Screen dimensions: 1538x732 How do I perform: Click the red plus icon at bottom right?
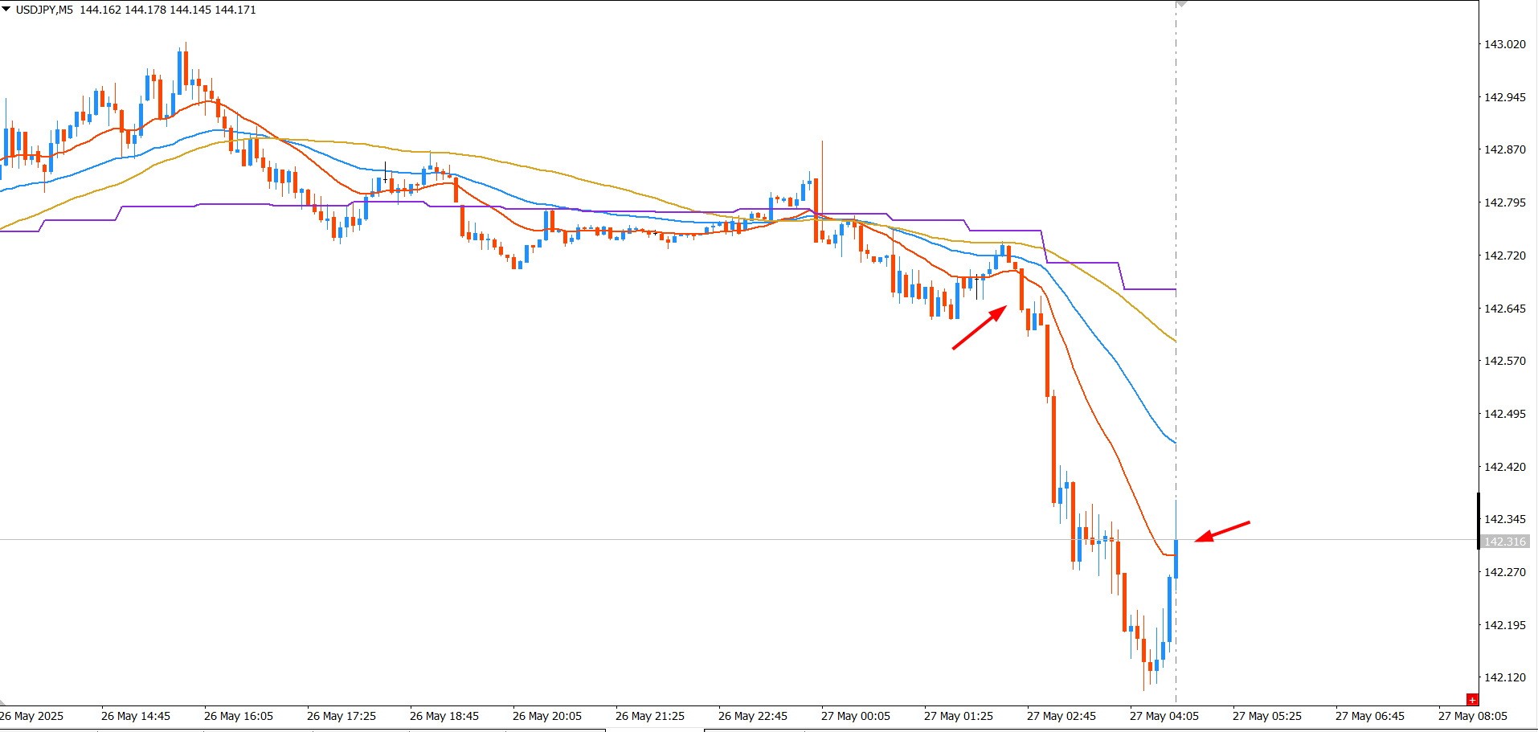(x=1472, y=700)
